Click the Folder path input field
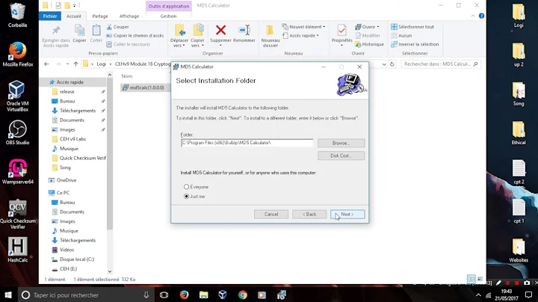 [x=247, y=143]
